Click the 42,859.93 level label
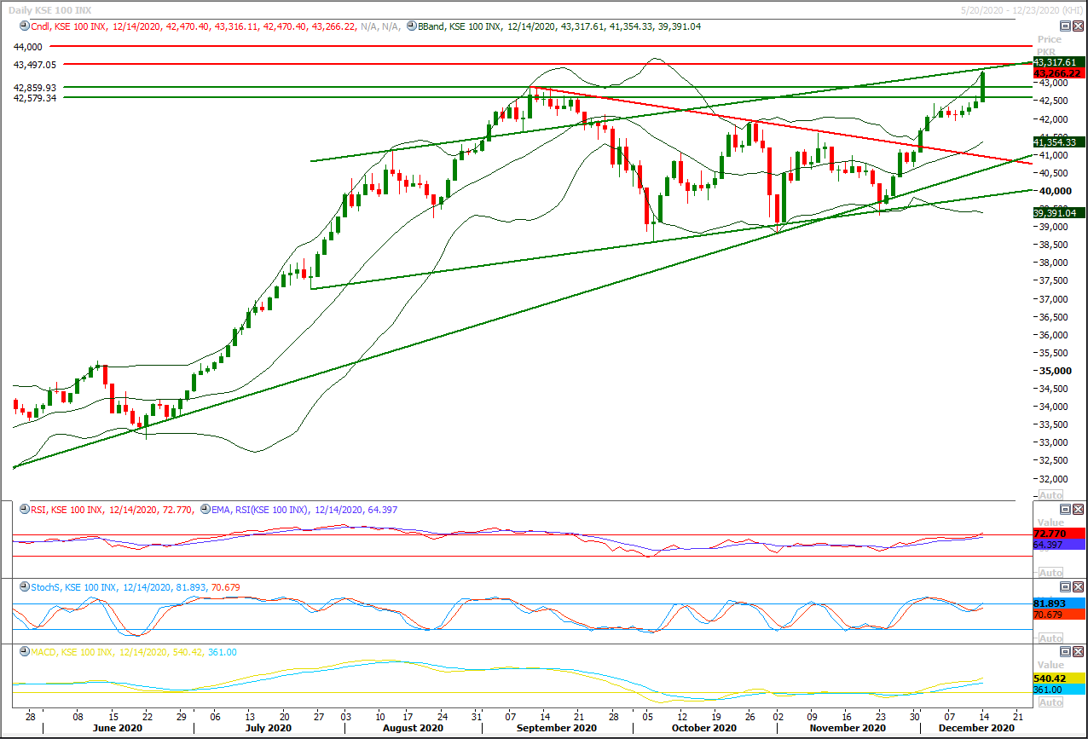Image resolution: width=1088 pixels, height=739 pixels. pyautogui.click(x=35, y=87)
